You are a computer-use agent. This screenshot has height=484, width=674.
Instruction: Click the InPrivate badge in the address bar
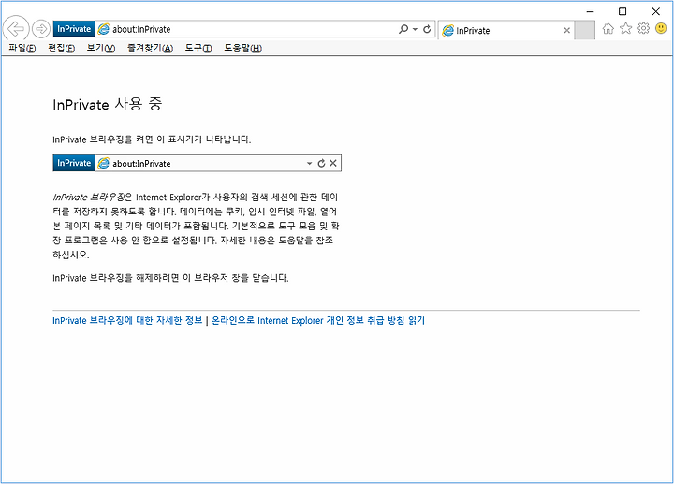click(74, 29)
